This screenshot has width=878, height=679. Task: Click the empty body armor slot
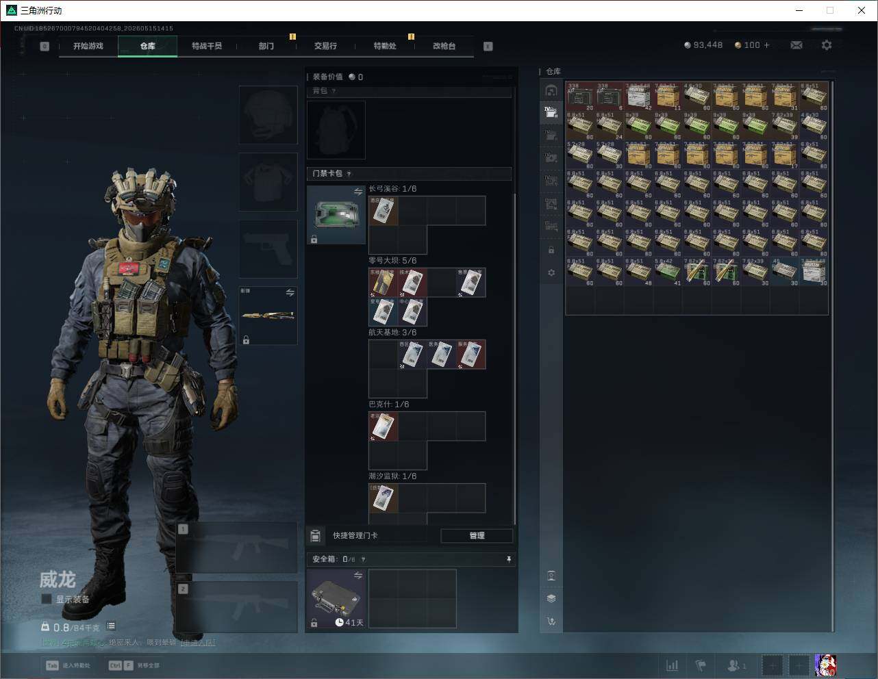(x=268, y=182)
